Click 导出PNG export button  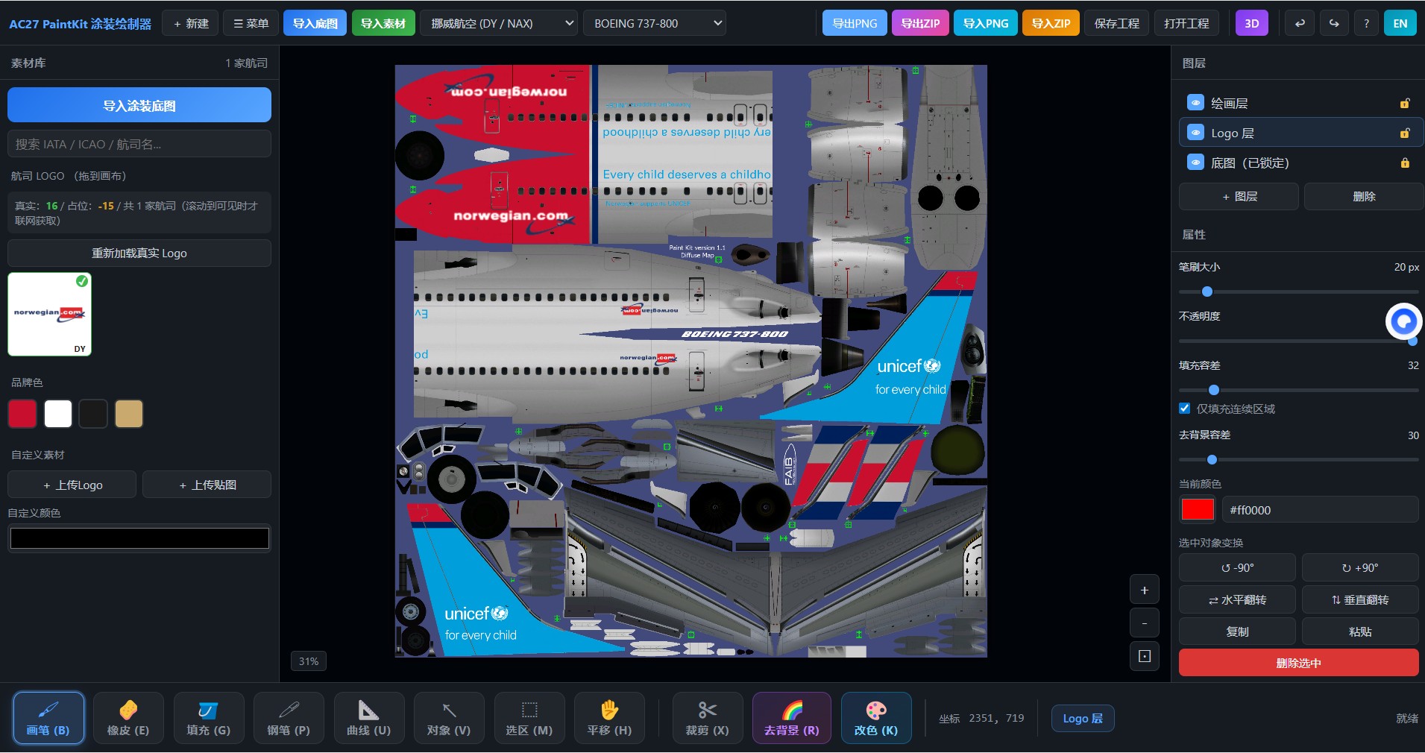tap(855, 23)
